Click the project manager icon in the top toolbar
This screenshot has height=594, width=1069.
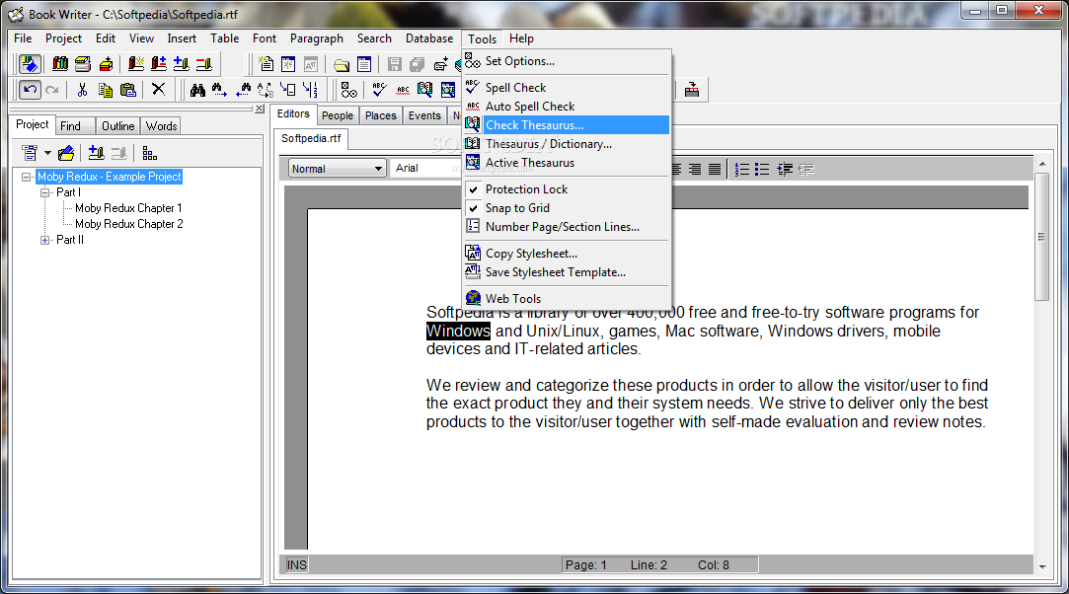tap(30, 64)
